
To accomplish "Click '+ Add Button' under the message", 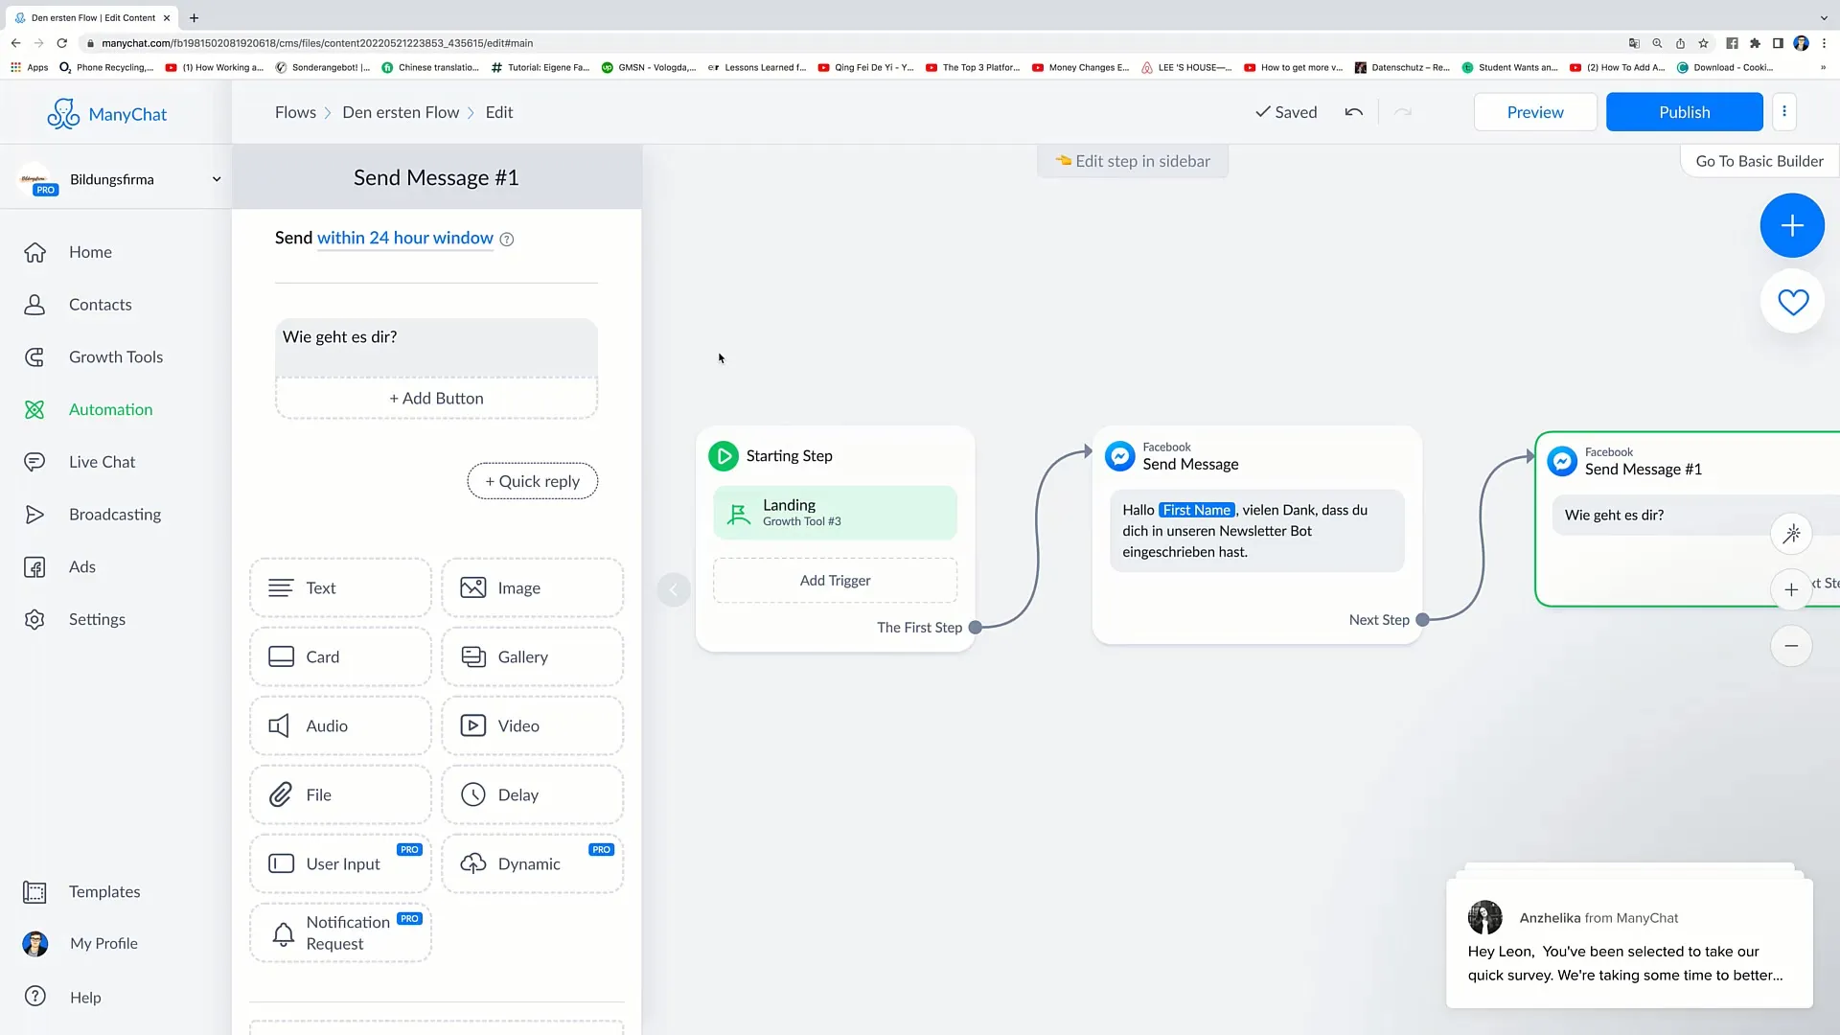I will tap(436, 399).
